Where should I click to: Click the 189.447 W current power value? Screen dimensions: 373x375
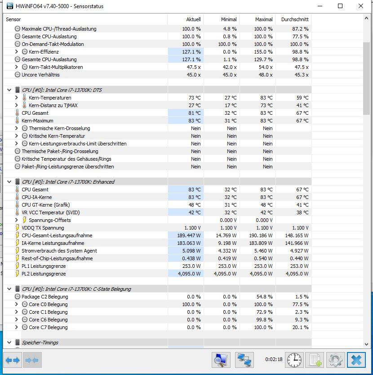coord(189,235)
